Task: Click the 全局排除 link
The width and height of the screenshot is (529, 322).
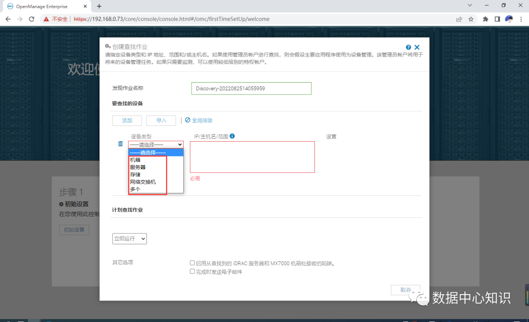Action: coord(199,121)
